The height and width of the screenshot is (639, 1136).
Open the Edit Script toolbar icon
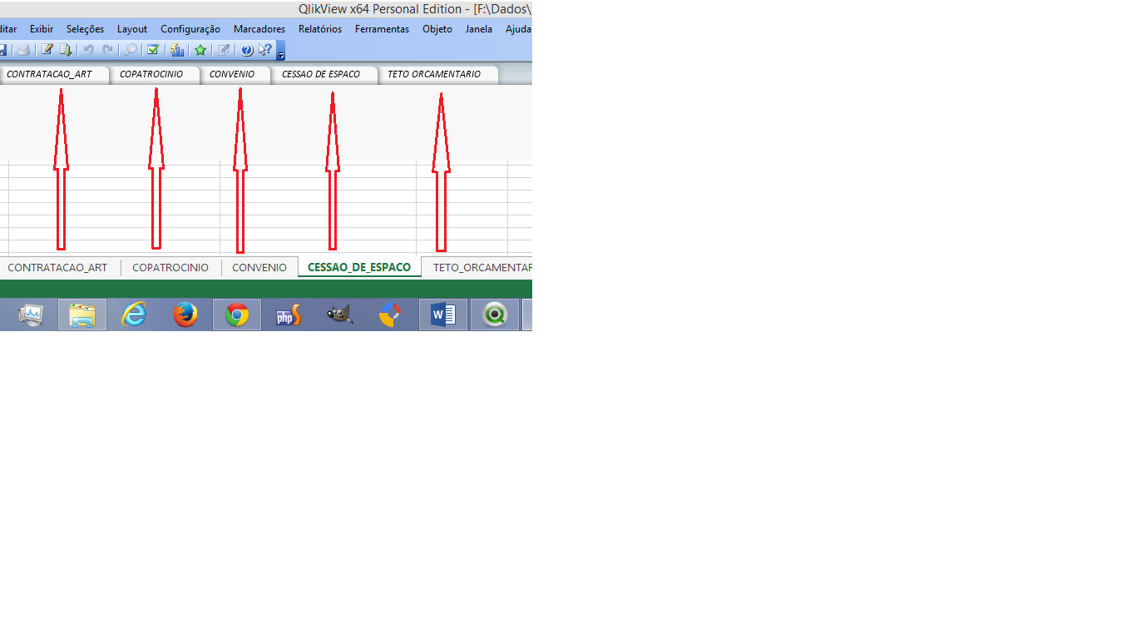47,50
